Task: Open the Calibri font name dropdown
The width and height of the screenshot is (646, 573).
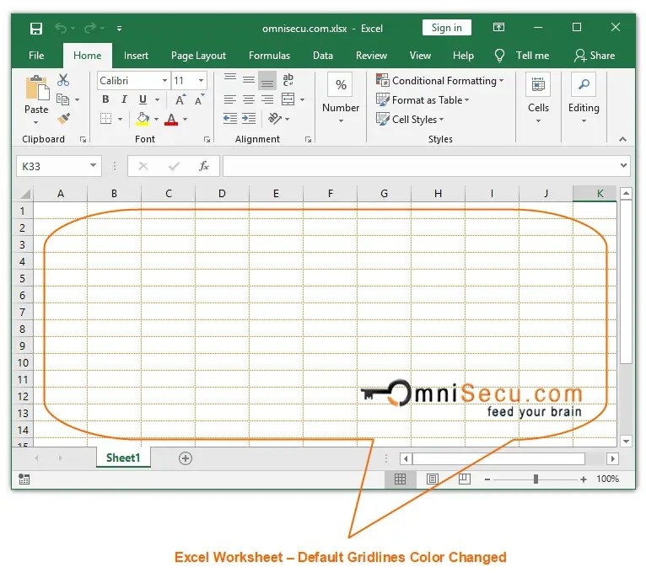Action: 163,81
